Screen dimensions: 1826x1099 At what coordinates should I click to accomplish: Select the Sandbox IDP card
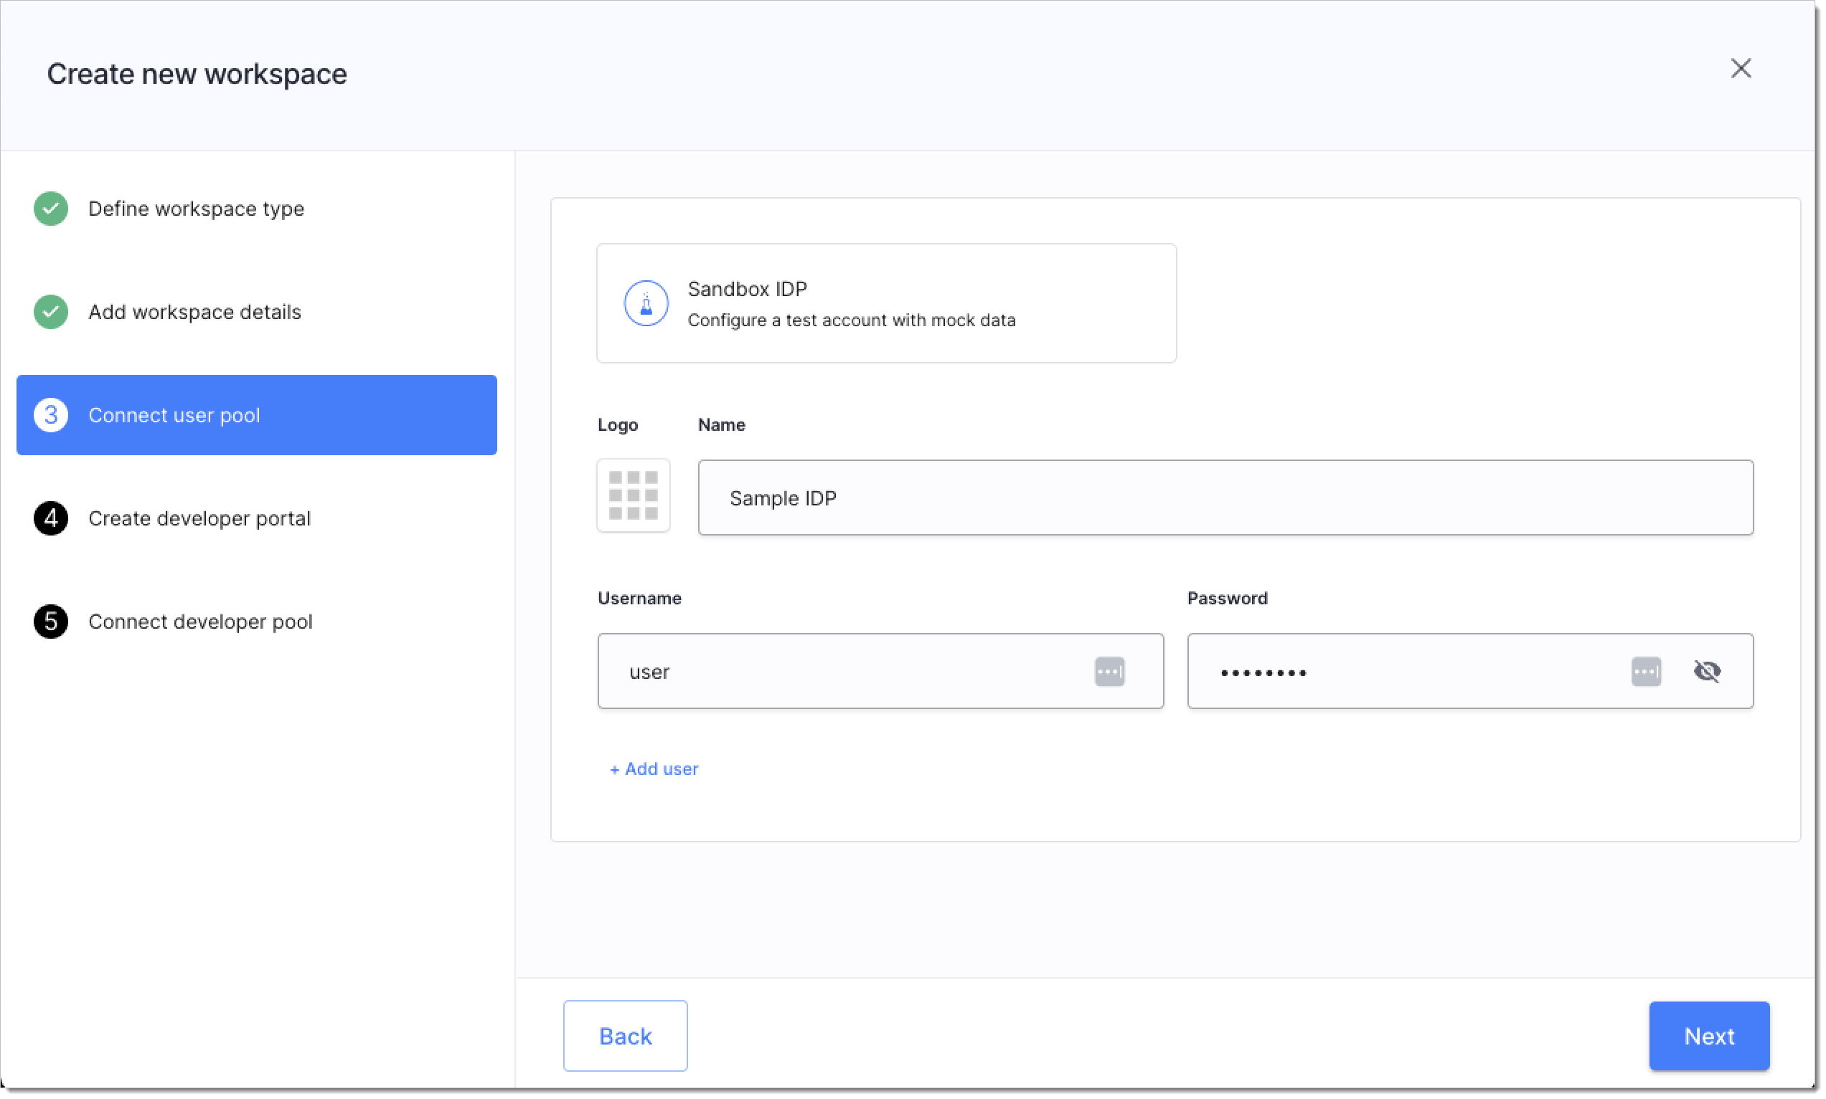click(885, 303)
